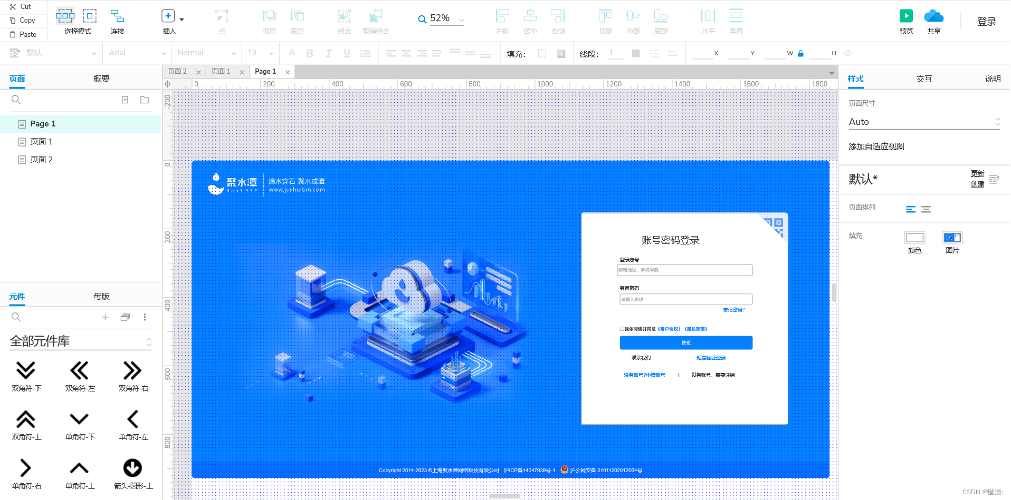The height and width of the screenshot is (500, 1011).
Task: Open the 插入 dropdown arrow
Action: tap(182, 19)
